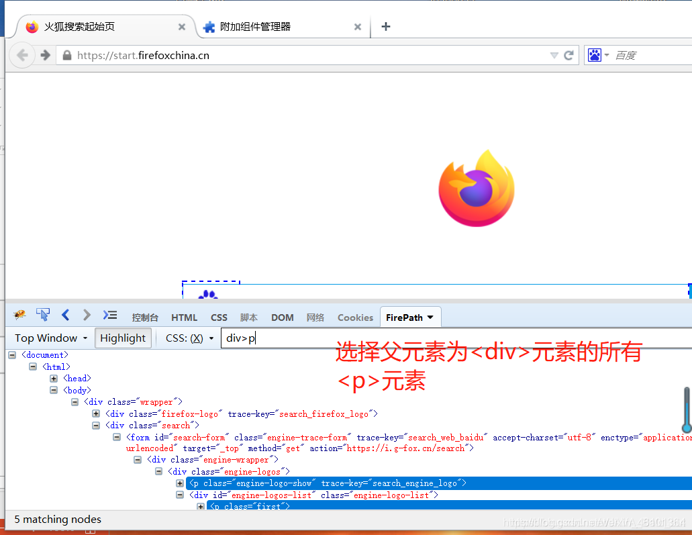The height and width of the screenshot is (535, 692).
Task: Click the browser back button
Action: (22, 55)
